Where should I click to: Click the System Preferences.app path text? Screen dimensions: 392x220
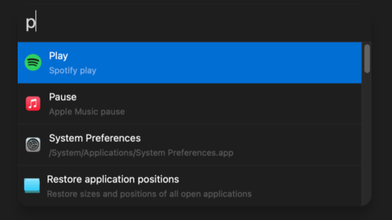click(141, 153)
